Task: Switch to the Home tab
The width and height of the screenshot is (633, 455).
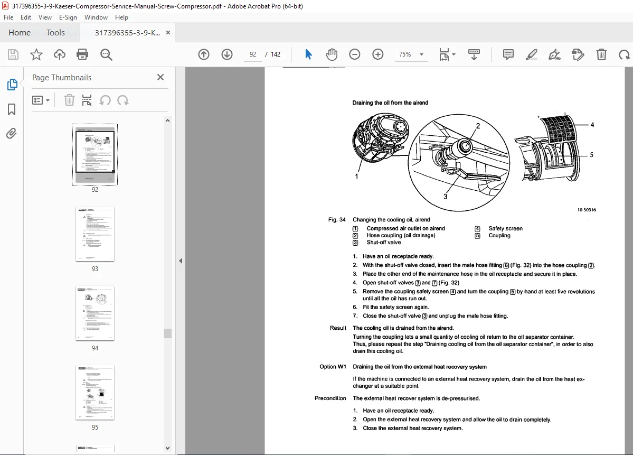Action: [x=20, y=33]
